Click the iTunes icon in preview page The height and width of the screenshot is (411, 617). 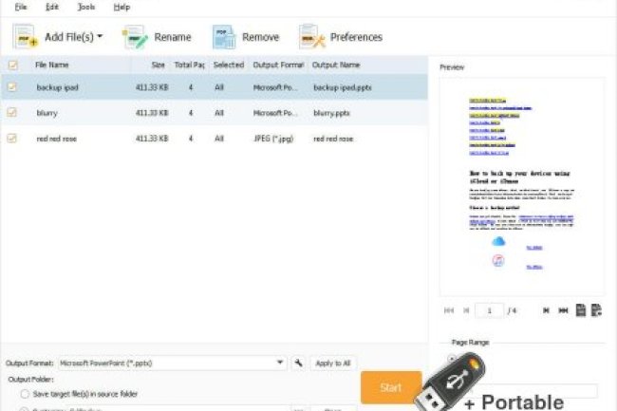(498, 260)
